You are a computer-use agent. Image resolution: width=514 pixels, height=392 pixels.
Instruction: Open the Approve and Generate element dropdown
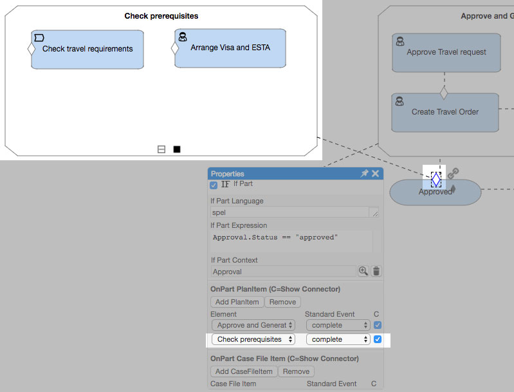pyautogui.click(x=253, y=325)
